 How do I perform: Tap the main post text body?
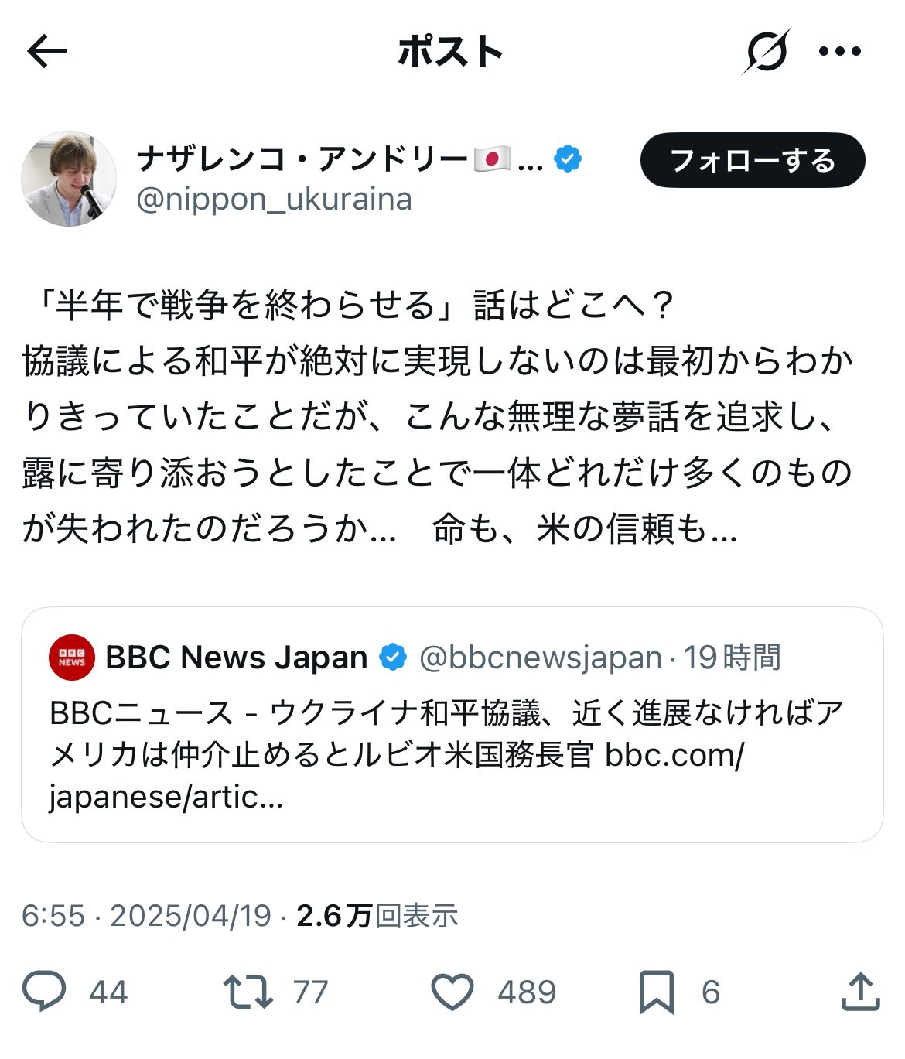pyautogui.click(x=437, y=416)
